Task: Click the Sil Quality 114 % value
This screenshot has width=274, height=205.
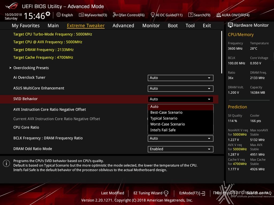Action: [x=233, y=121]
